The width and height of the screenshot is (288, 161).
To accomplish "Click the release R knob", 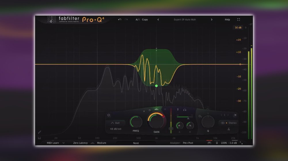I will (x=190, y=125).
